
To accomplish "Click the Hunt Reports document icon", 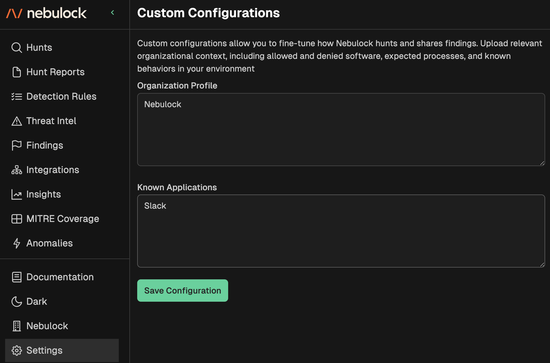I will pyautogui.click(x=17, y=72).
